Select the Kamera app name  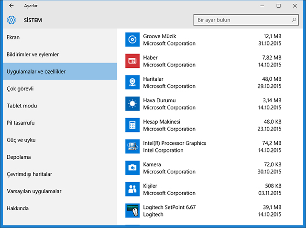152,164
